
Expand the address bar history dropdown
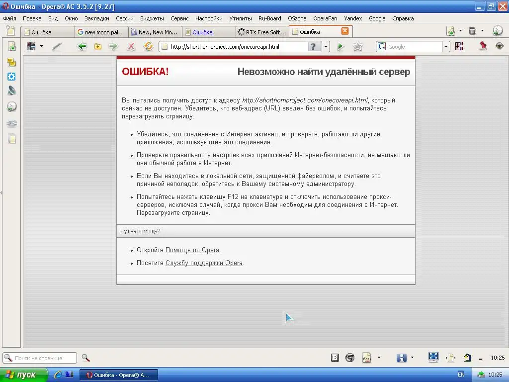(x=326, y=47)
